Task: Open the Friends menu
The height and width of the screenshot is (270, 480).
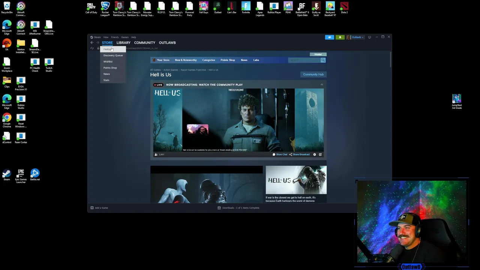Action: point(115,37)
